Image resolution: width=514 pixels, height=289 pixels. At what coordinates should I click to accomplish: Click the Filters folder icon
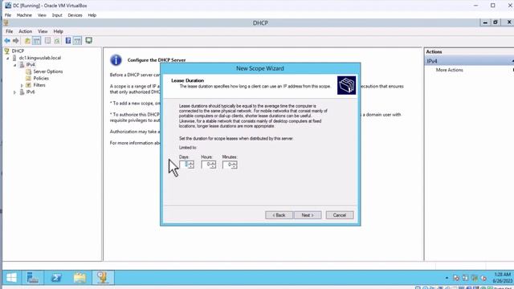coord(29,85)
